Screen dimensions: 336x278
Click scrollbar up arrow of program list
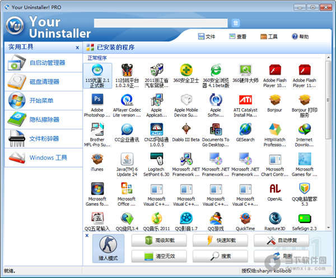[x=328, y=57]
